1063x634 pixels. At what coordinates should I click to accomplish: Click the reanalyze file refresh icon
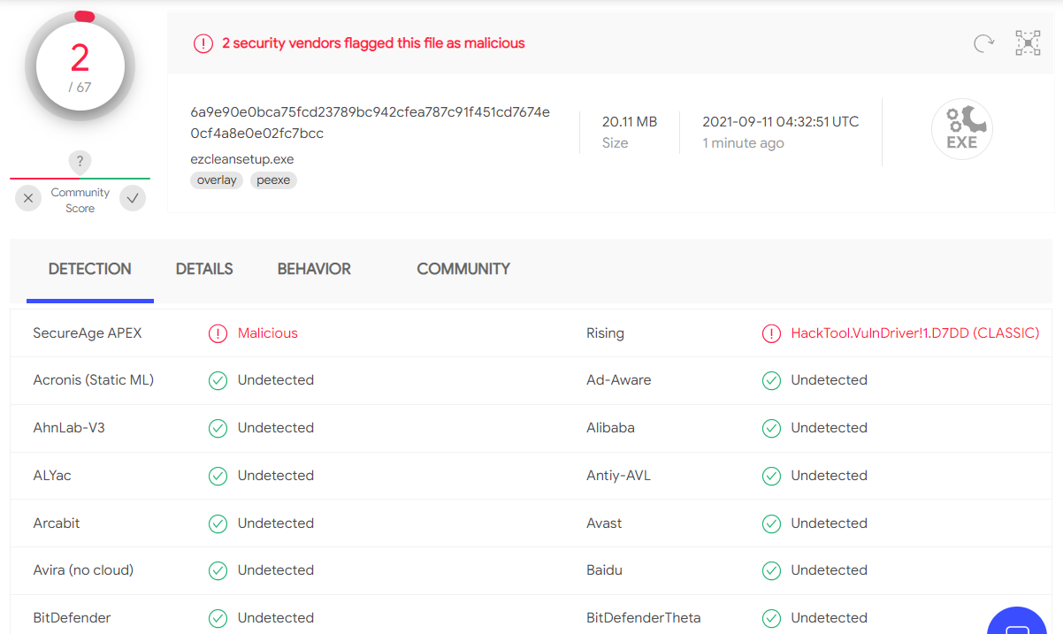pos(983,43)
